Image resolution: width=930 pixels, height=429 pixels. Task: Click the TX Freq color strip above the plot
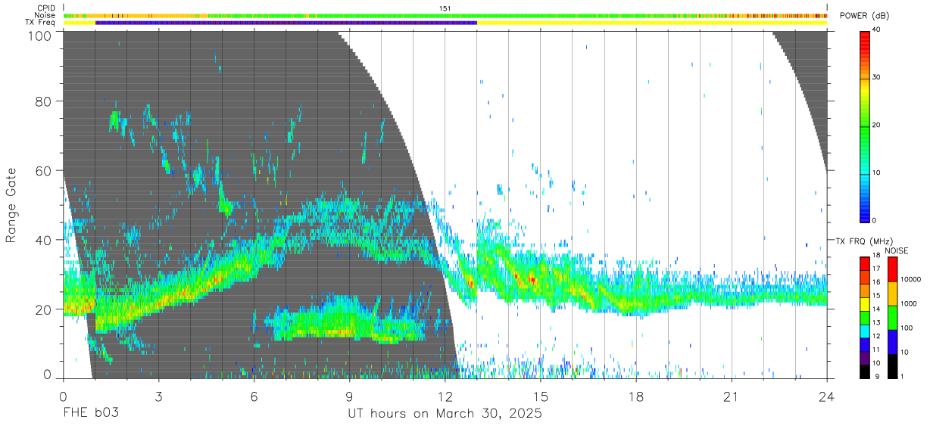(445, 23)
